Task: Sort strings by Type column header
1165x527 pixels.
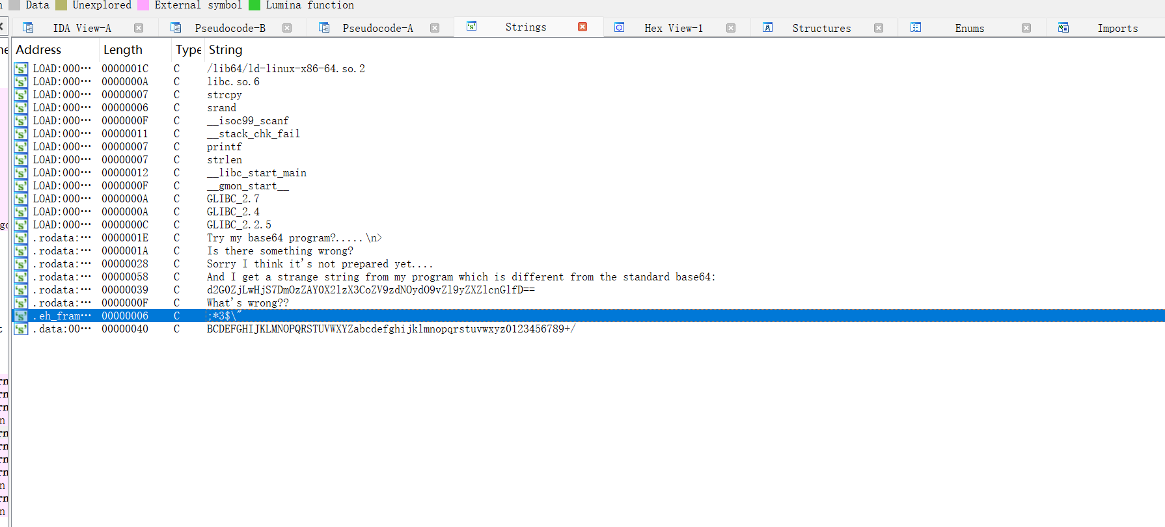Action: (x=189, y=49)
